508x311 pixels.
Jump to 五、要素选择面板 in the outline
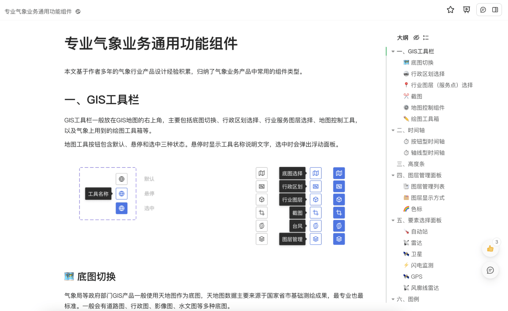click(x=419, y=220)
